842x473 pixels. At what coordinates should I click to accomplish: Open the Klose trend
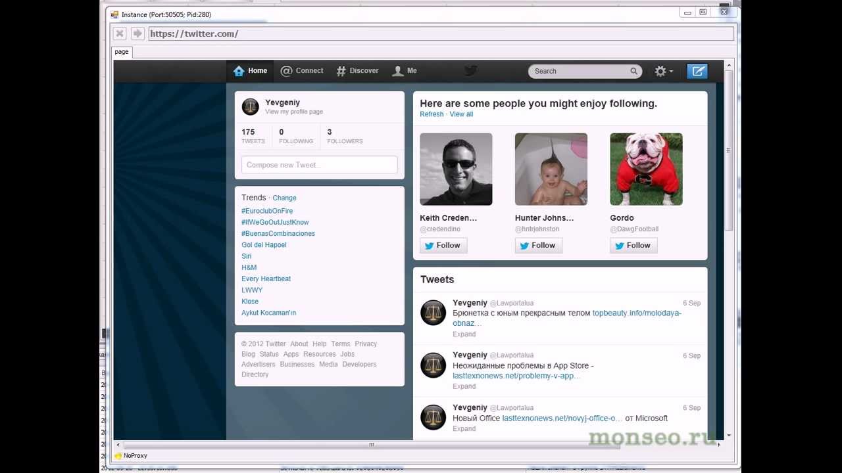pyautogui.click(x=250, y=302)
